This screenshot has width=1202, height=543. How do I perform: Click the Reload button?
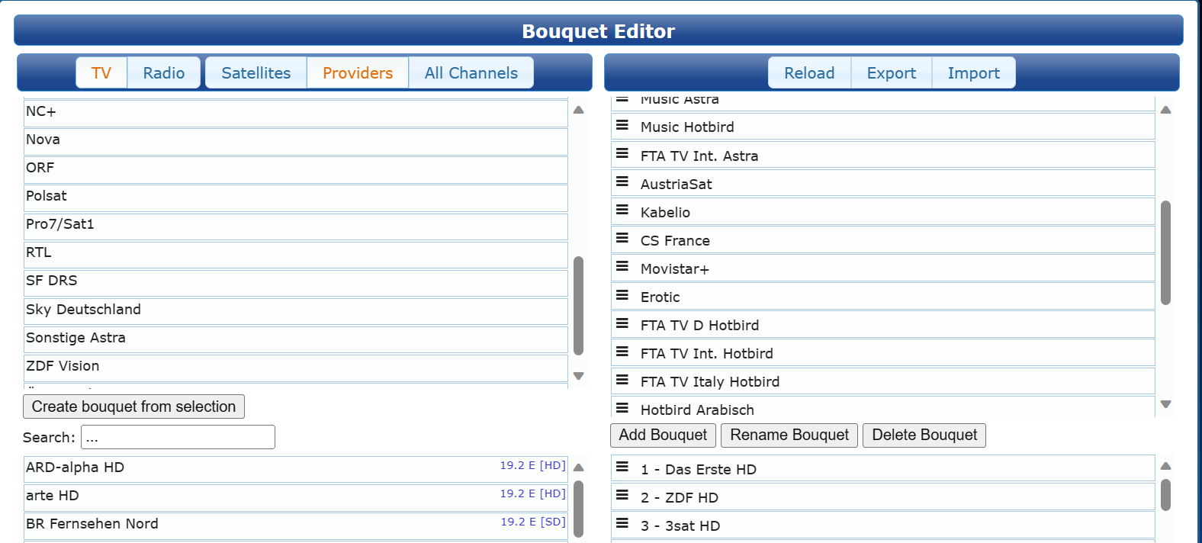tap(809, 72)
